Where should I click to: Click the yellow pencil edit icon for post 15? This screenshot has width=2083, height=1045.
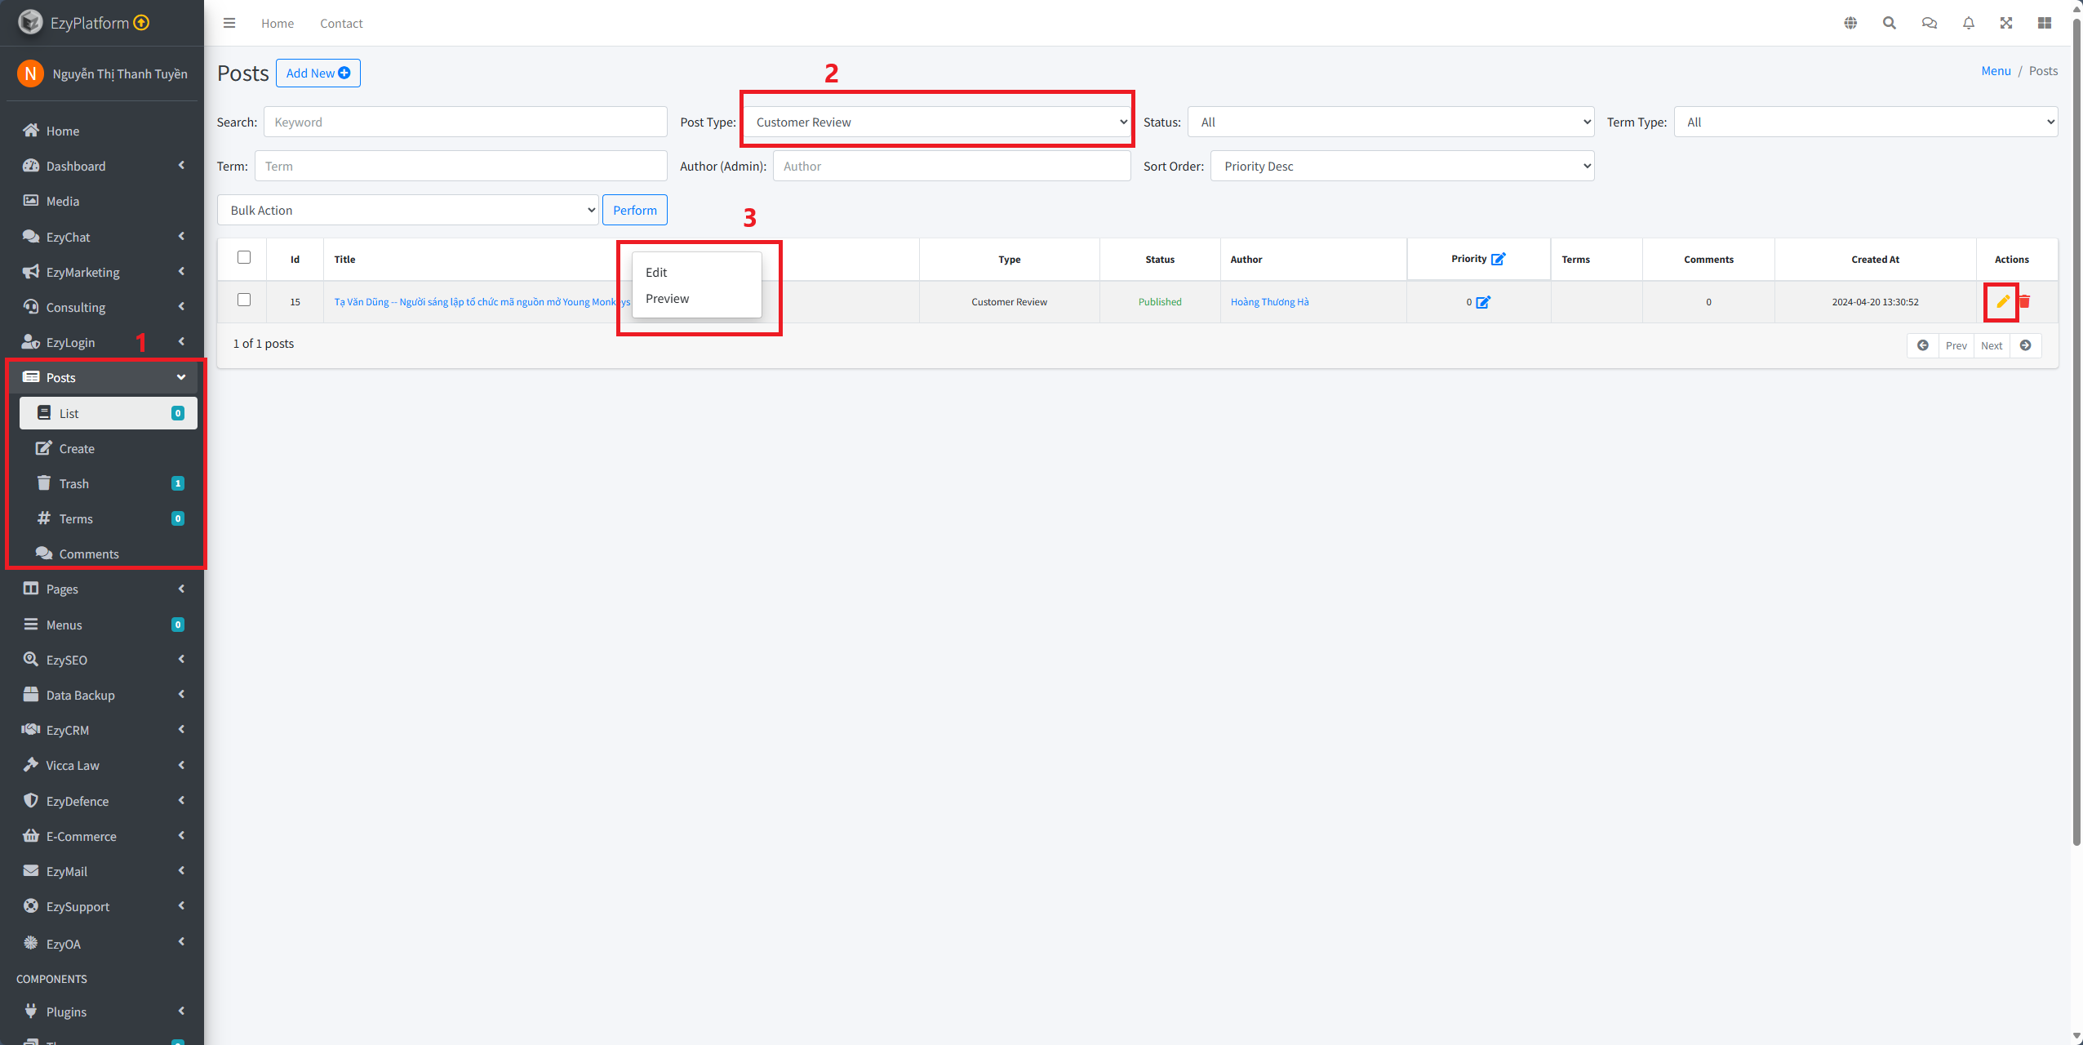[x=2003, y=301]
